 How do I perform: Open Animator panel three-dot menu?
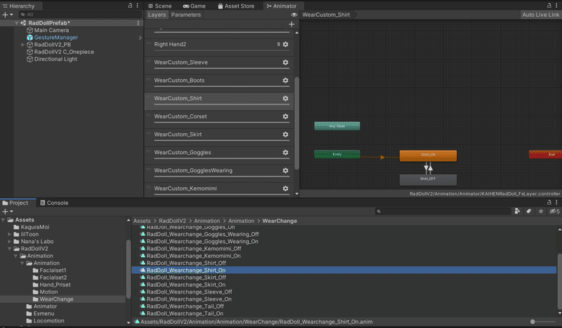click(x=556, y=6)
